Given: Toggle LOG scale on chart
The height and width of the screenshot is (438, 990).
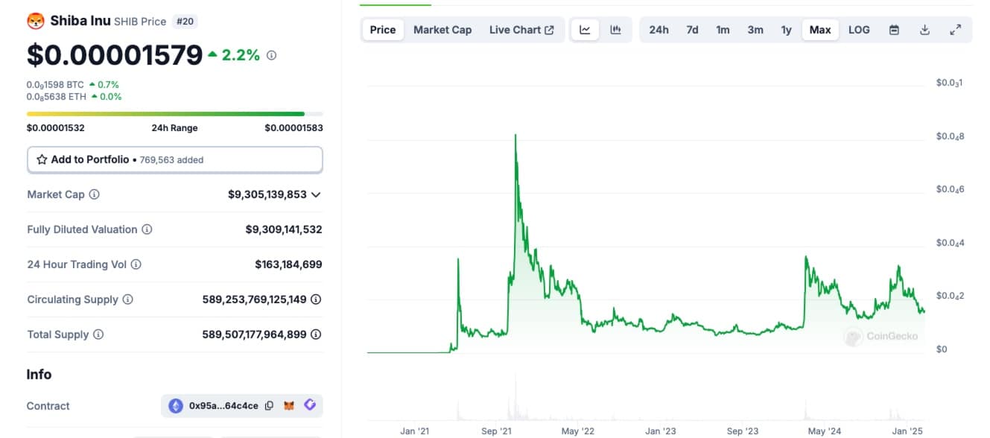Looking at the screenshot, I should point(859,30).
